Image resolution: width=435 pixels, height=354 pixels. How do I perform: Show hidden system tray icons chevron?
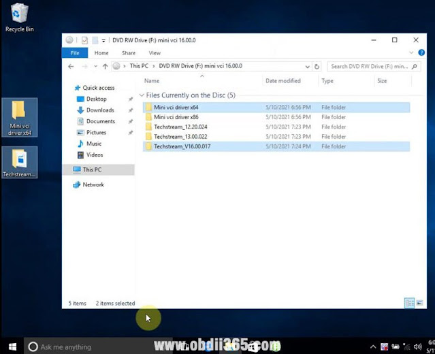[373, 347]
